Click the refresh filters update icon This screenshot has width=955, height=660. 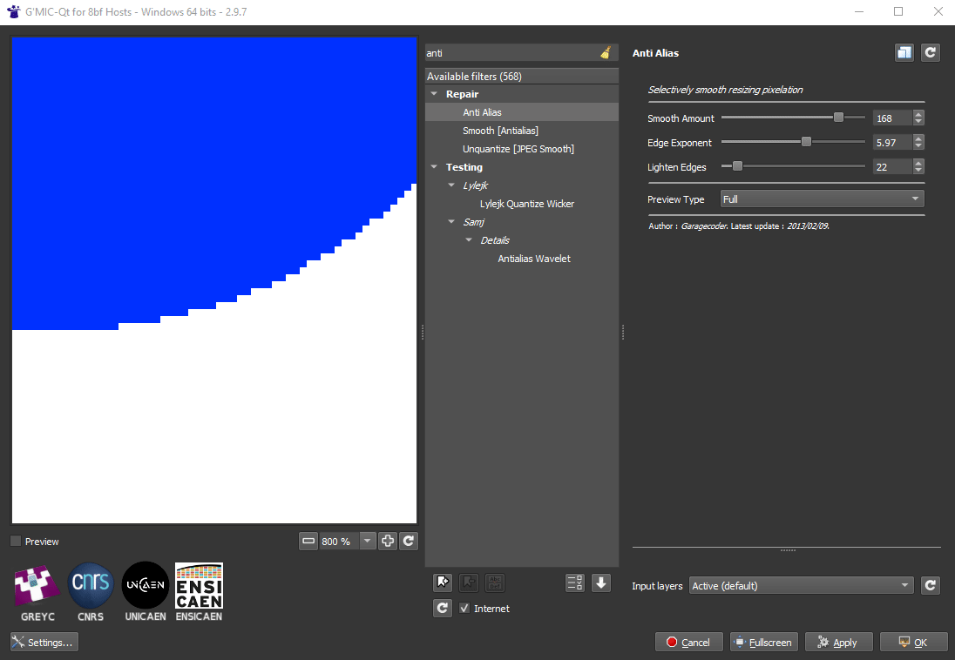(x=442, y=608)
